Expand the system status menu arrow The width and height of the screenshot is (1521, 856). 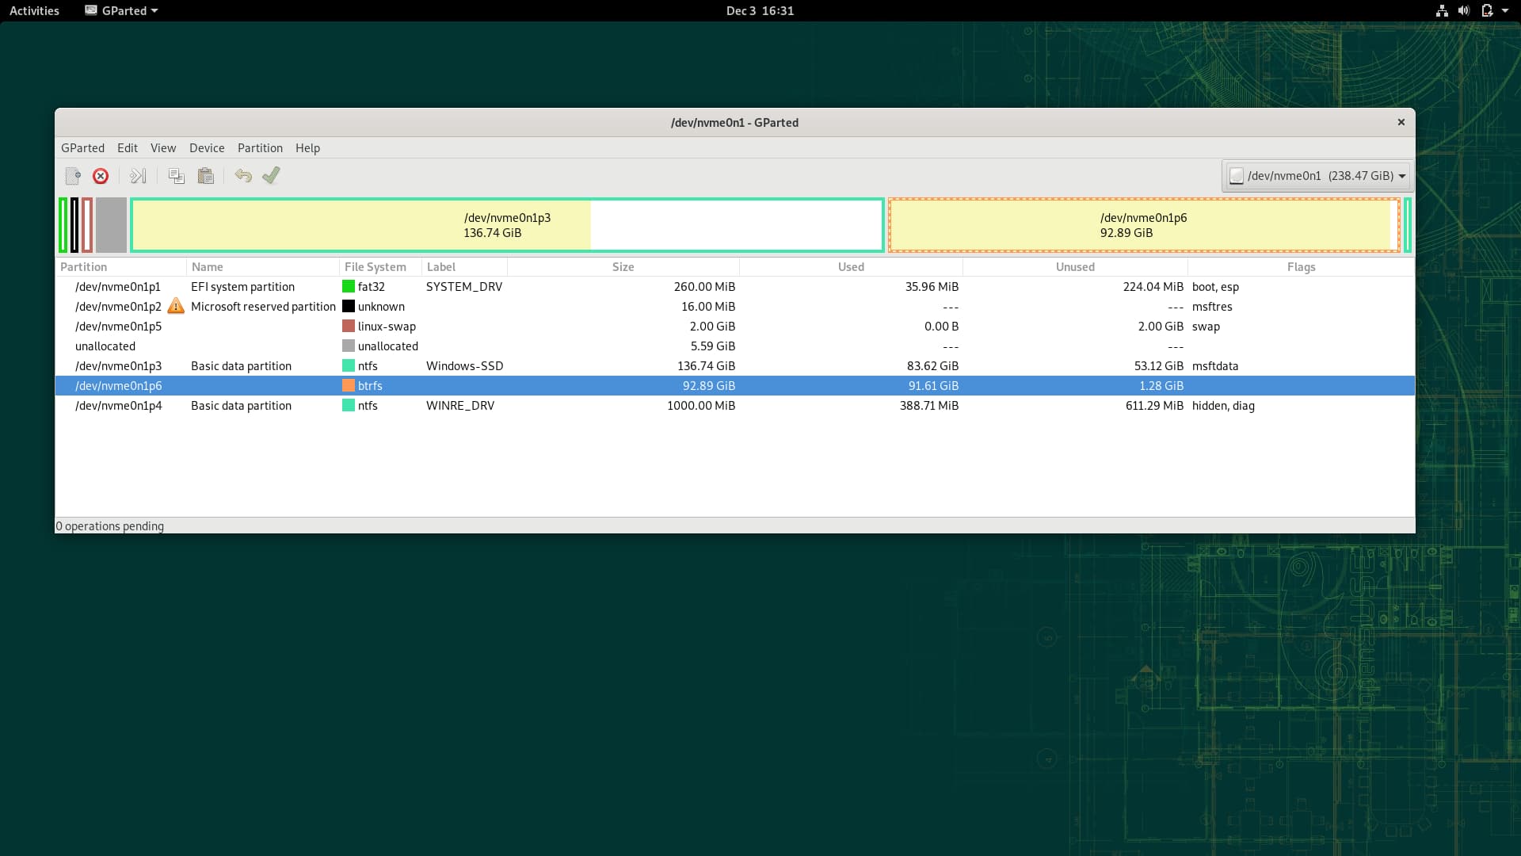coord(1505,10)
